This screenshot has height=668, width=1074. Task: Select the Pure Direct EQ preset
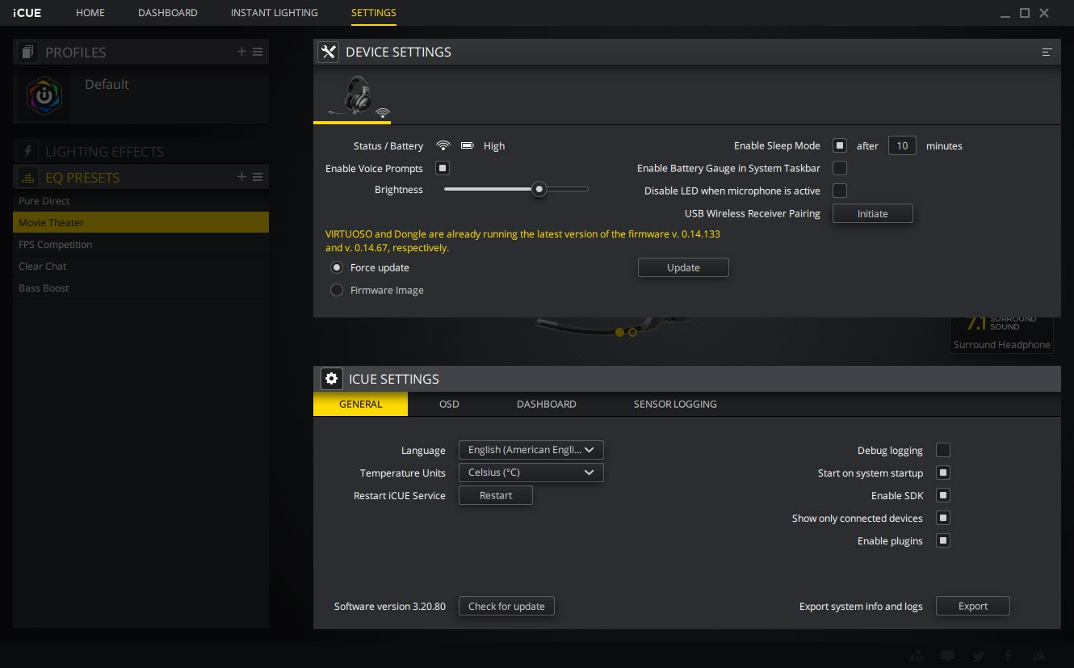tap(141, 200)
